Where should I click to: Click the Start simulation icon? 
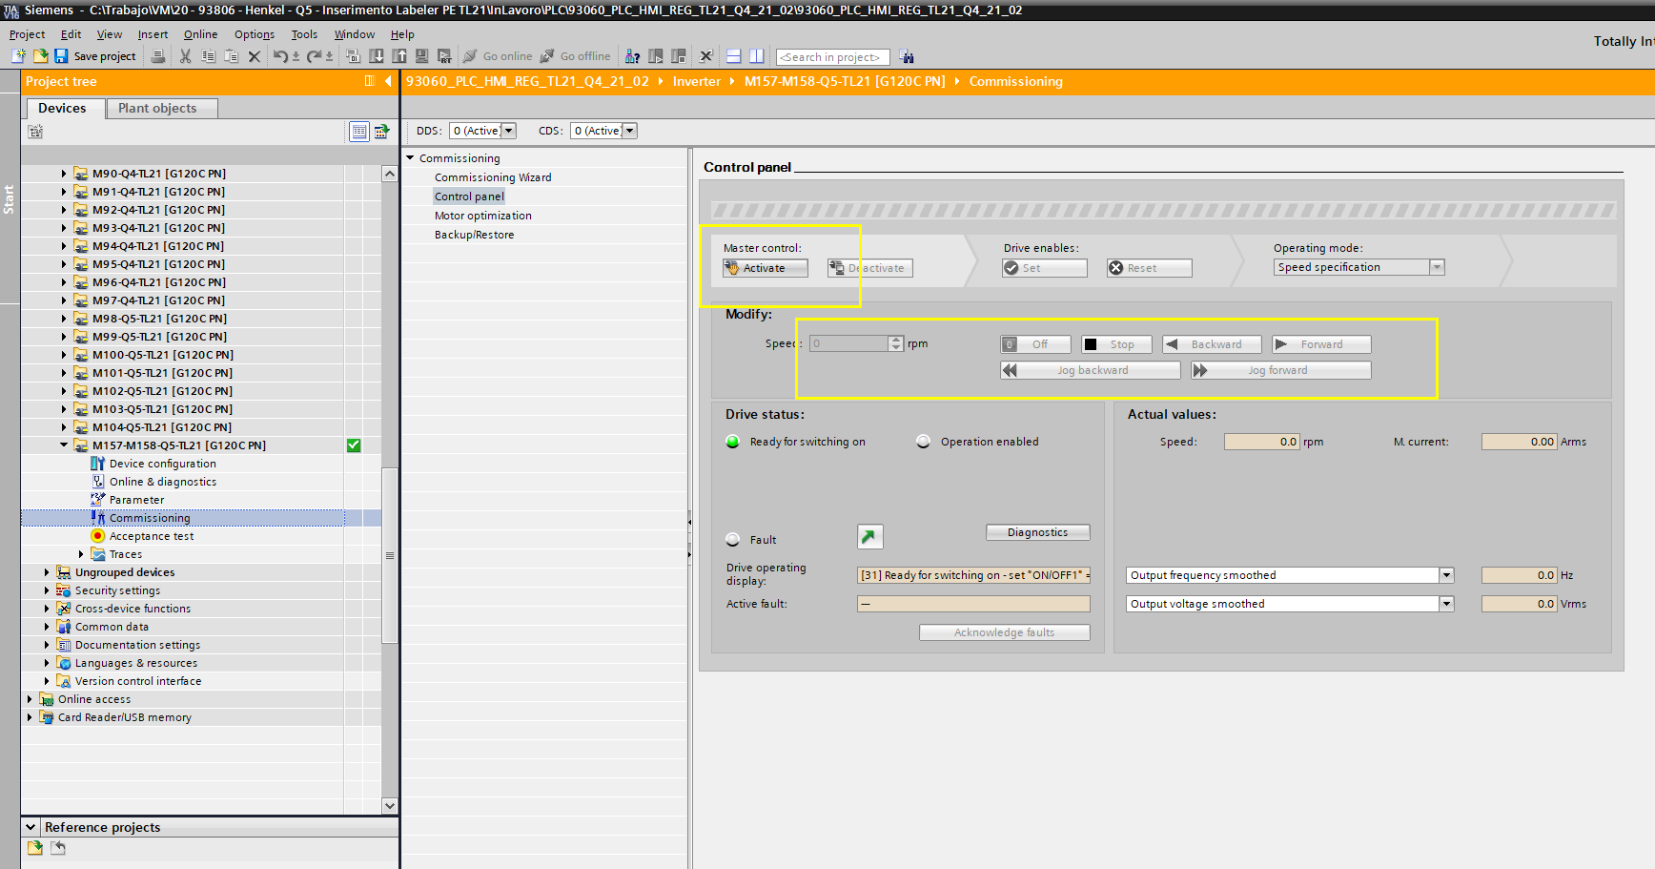(421, 56)
